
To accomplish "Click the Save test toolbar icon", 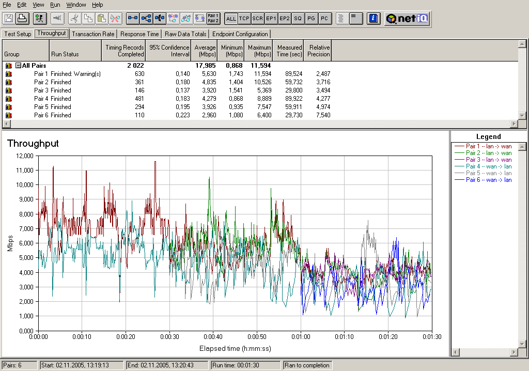I will (x=9, y=19).
